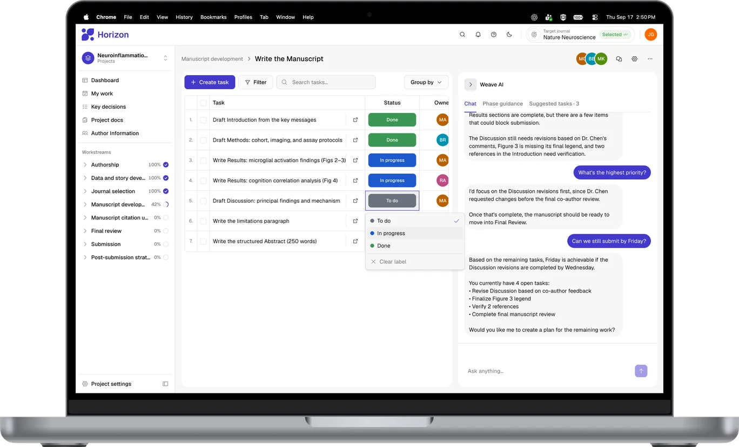Collapse the Weave AI panel arrow

click(471, 84)
